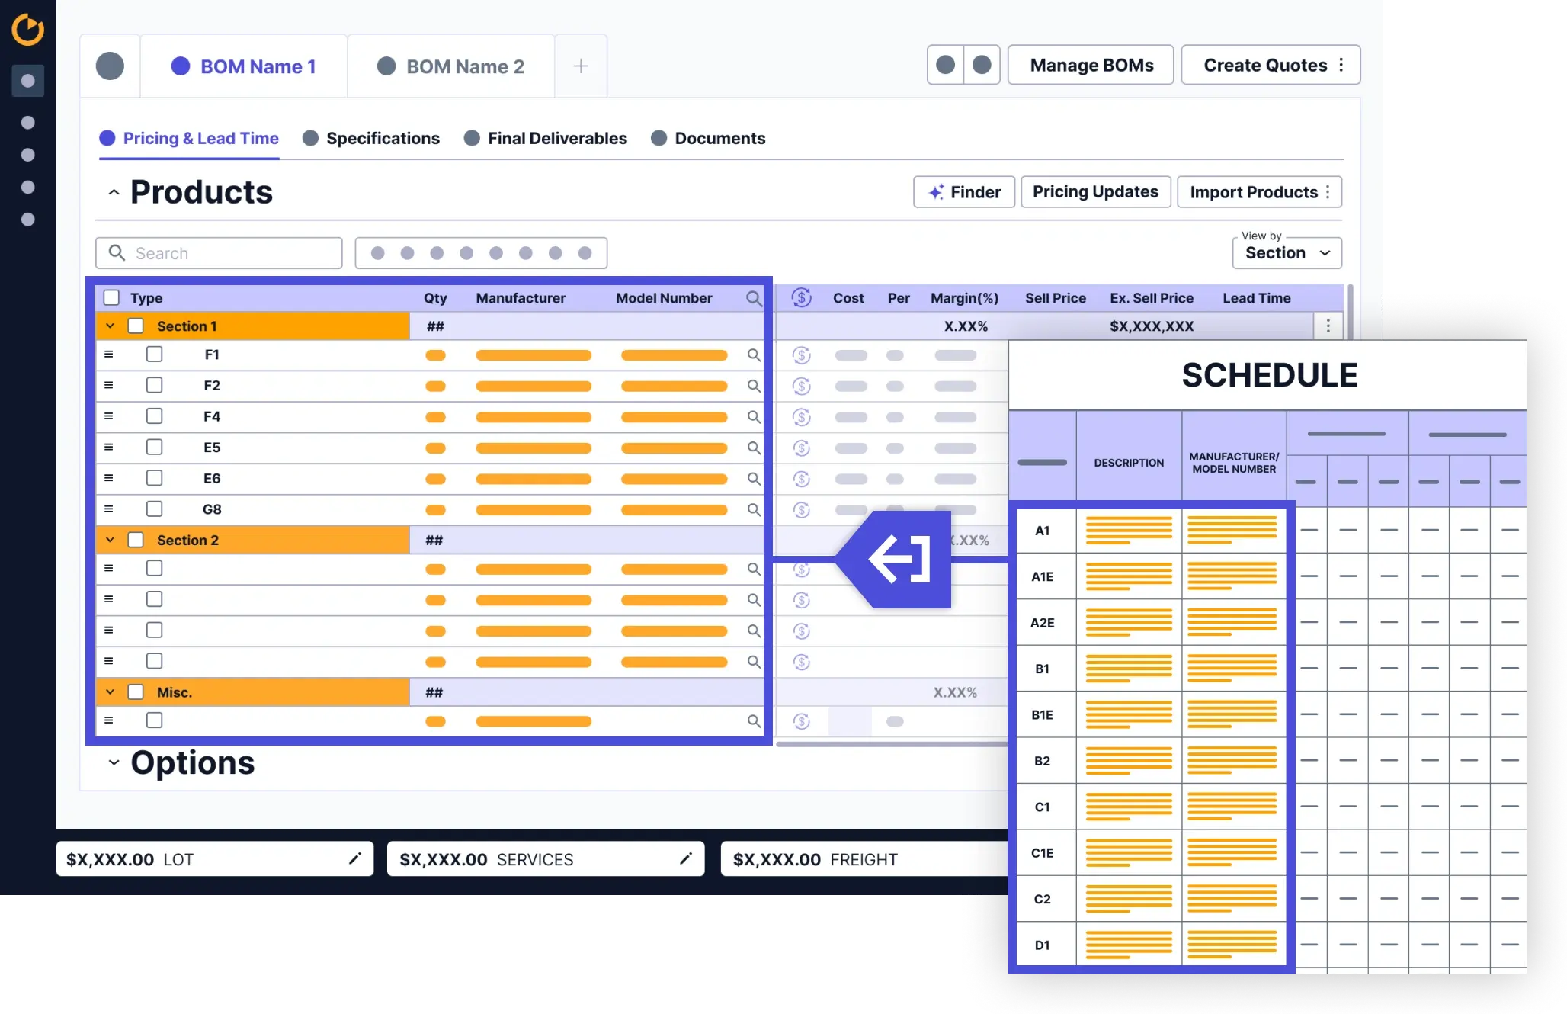Open the add new BOM plus tab
Viewport: 1567px width, 1014px height.
(581, 66)
